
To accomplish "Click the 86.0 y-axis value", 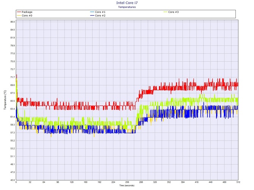I will [x=13, y=22].
